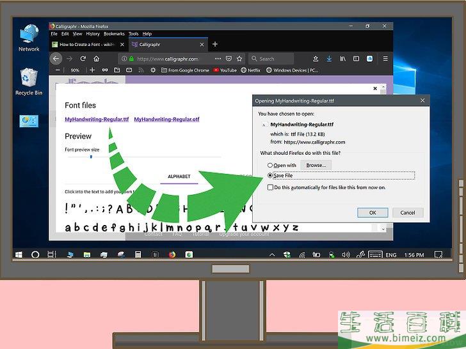Image resolution: width=466 pixels, height=349 pixels.
Task: Open the Netflix bookmark
Action: 250,70
